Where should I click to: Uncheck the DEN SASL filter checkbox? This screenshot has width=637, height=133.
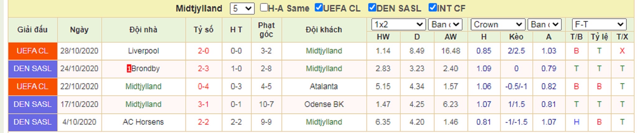pyautogui.click(x=372, y=7)
